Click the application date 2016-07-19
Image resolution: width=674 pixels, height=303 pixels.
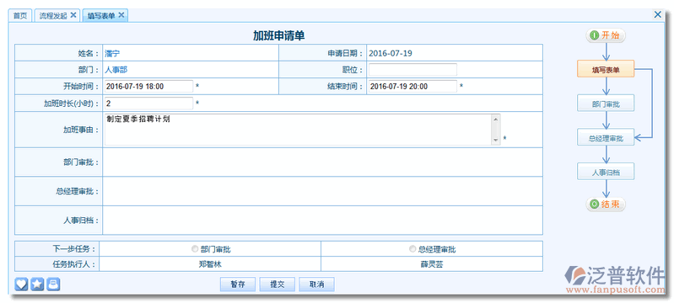pyautogui.click(x=391, y=53)
